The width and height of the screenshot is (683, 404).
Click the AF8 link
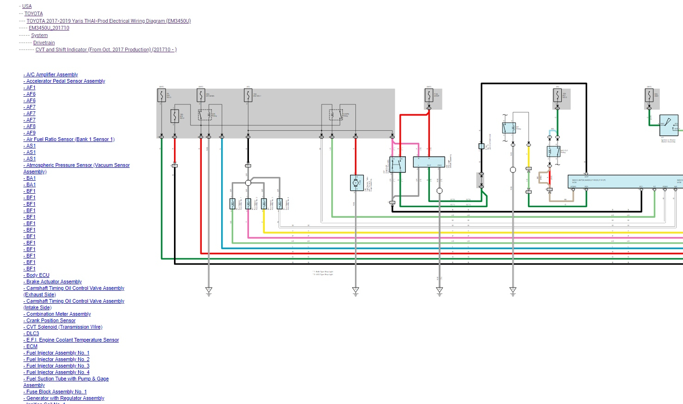coord(30,126)
